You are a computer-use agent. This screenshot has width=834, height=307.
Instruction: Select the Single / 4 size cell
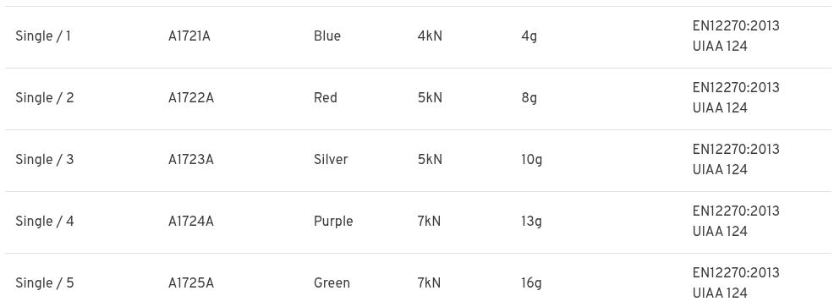[45, 222]
